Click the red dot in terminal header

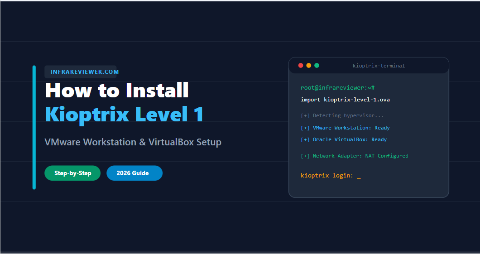[301, 66]
